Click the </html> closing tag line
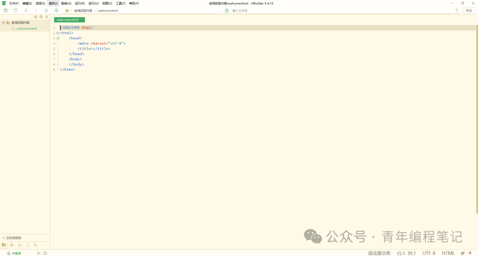The width and height of the screenshot is (478, 256). (68, 69)
